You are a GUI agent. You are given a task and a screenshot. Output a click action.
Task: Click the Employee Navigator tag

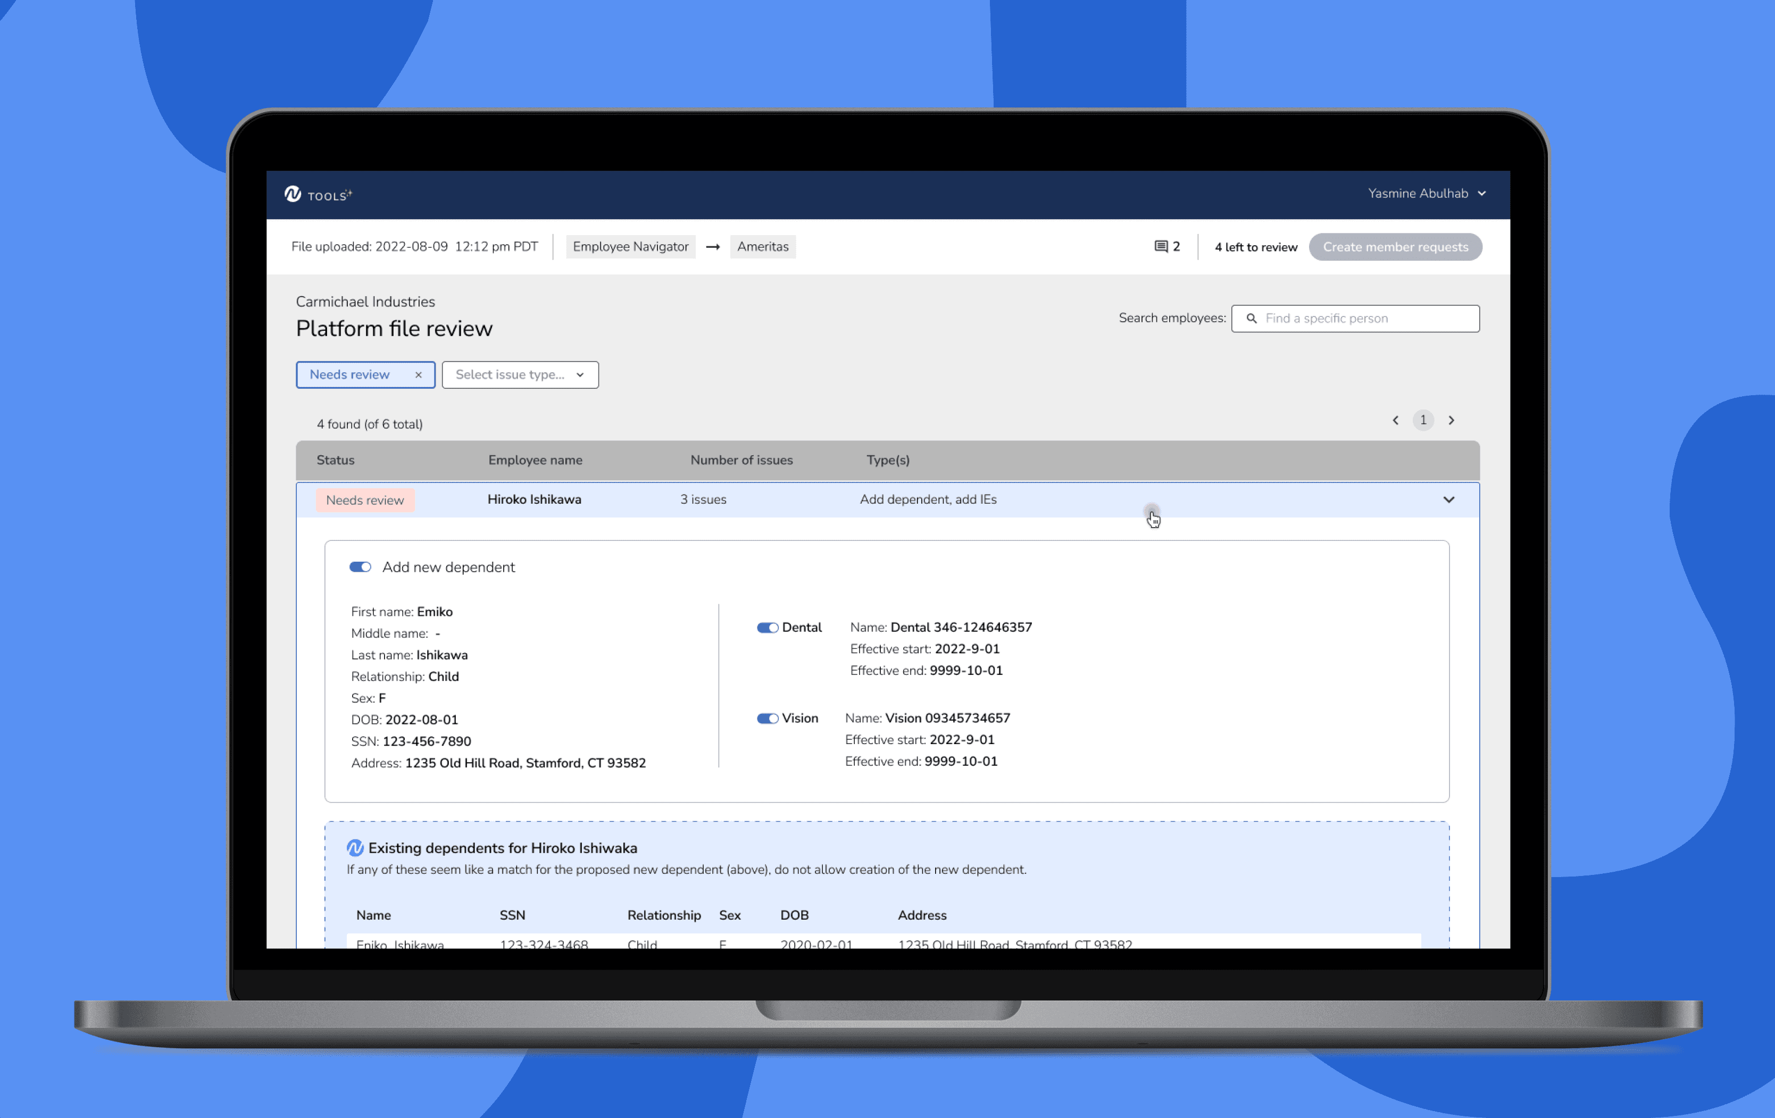630,247
